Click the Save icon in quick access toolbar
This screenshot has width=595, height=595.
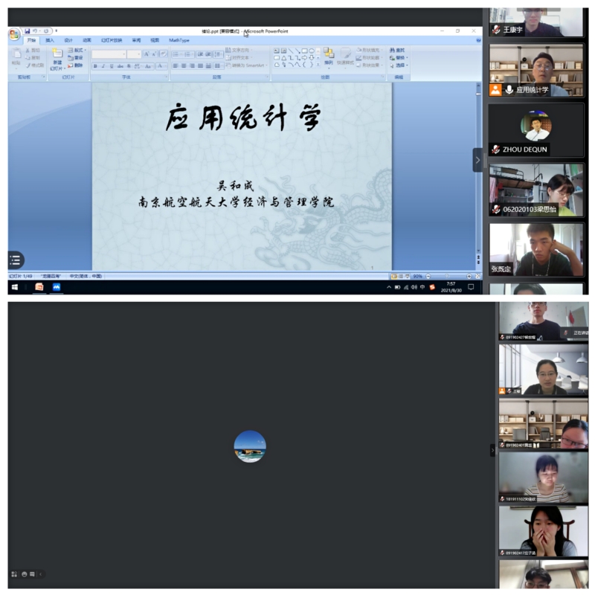click(28, 31)
